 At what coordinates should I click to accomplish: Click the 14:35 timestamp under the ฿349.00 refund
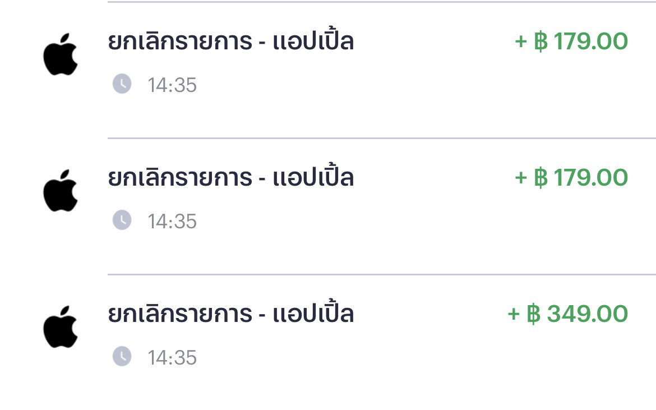point(172,358)
